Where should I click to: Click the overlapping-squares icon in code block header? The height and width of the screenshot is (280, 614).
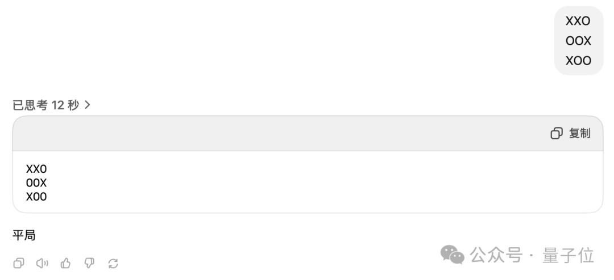pos(557,133)
